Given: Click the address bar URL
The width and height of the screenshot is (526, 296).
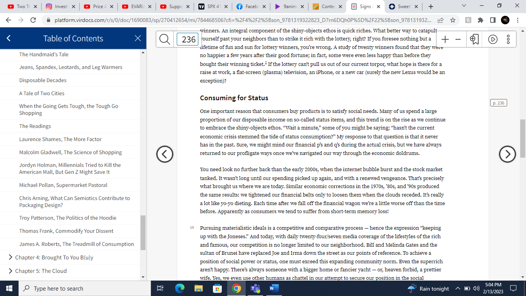Looking at the screenshot, I should pos(243,20).
